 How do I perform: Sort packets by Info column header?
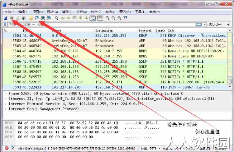click(x=171, y=31)
